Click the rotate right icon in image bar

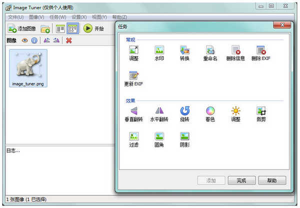point(56,40)
